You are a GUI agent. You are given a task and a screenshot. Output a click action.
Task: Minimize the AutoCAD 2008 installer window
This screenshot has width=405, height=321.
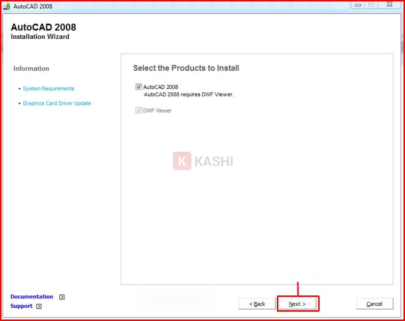tap(358, 5)
